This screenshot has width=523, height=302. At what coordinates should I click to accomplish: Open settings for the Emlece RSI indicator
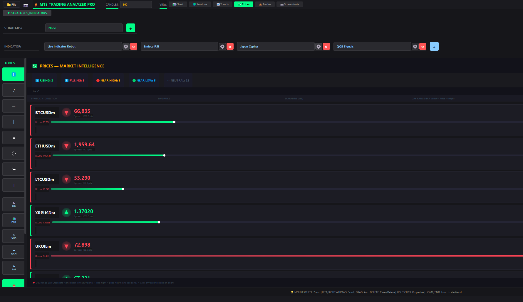(x=222, y=47)
